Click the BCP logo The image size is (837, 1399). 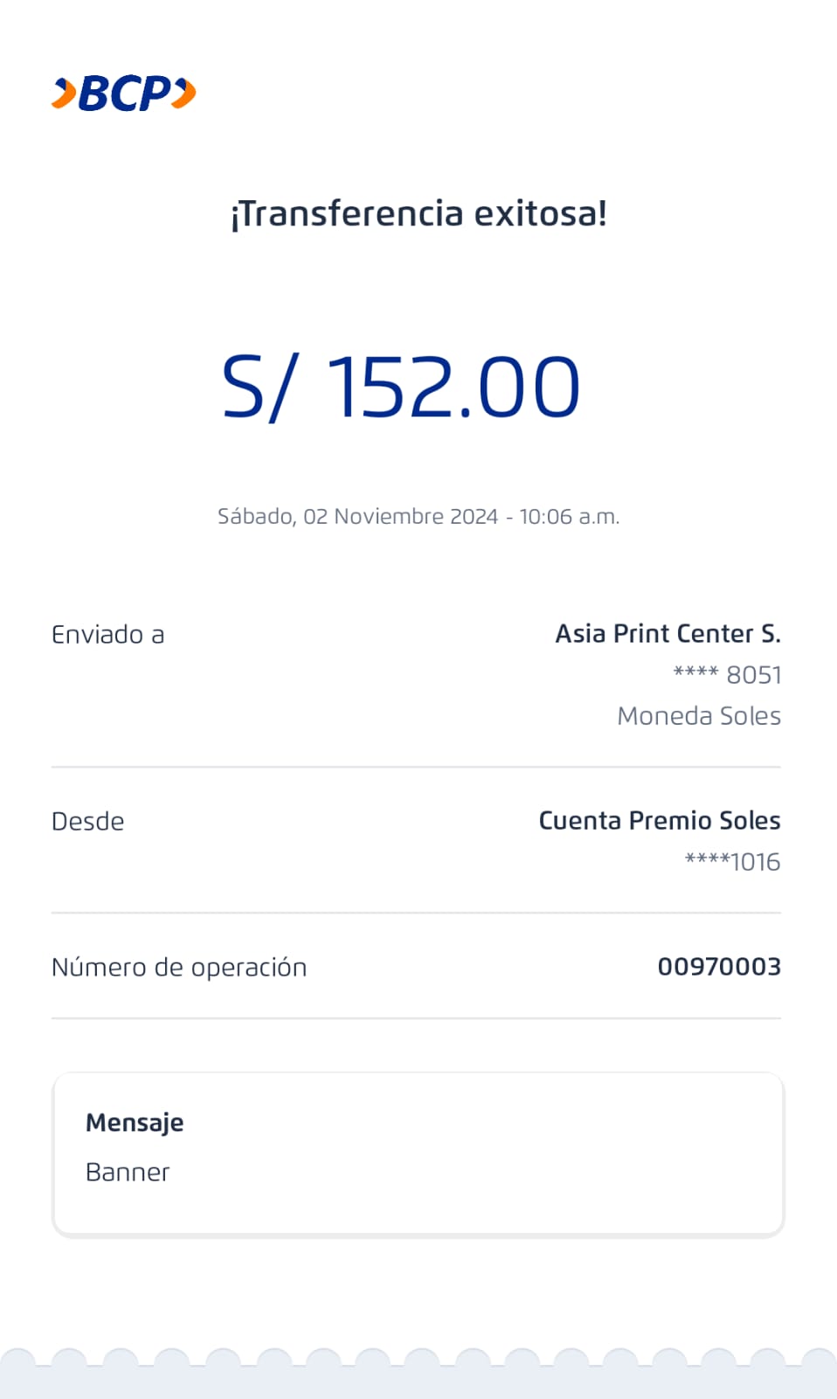click(125, 94)
